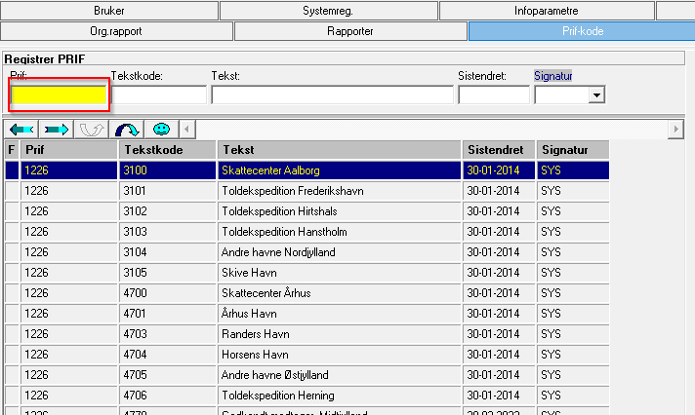The image size is (695, 415).
Task: Click the left arrow previous record icon
Action: click(x=22, y=129)
